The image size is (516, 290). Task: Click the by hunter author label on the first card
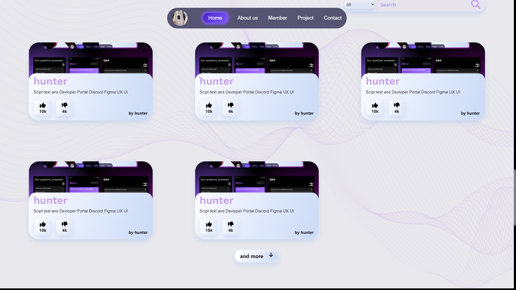point(138,113)
